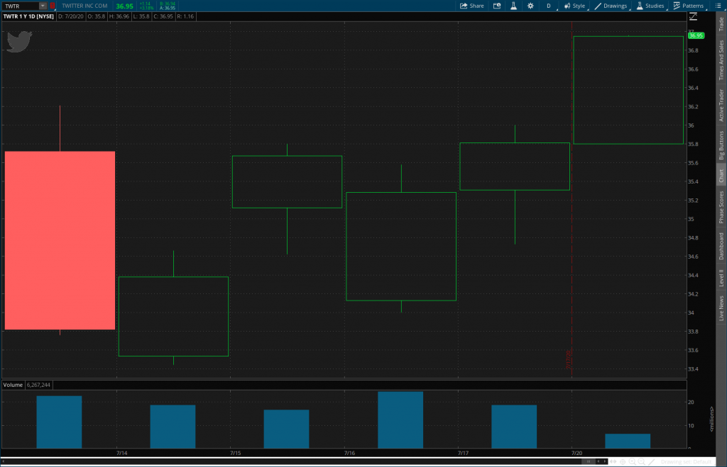
Task: Click the tallest volume bar for 7/16
Action: [400, 420]
